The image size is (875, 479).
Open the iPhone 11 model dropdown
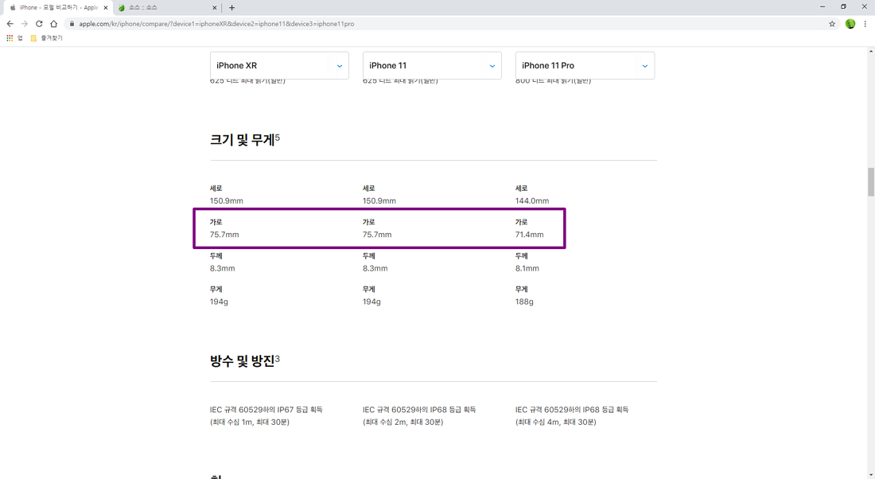[432, 65]
